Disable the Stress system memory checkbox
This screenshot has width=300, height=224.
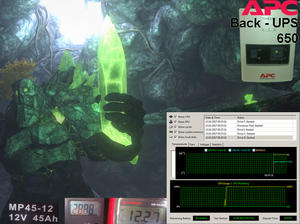point(175,132)
